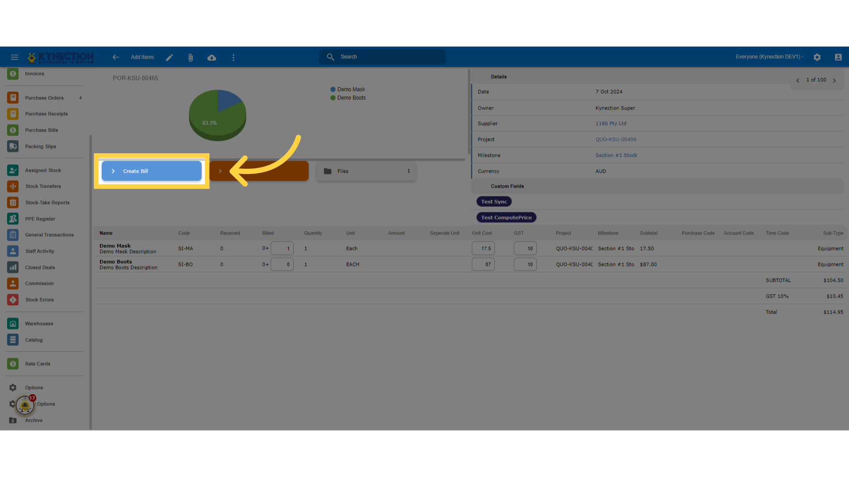Toggle the Test ComputePrice custom field

point(506,217)
